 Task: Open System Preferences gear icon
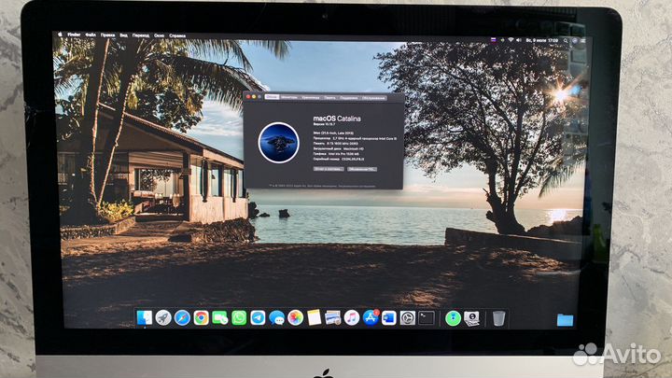pos(408,318)
